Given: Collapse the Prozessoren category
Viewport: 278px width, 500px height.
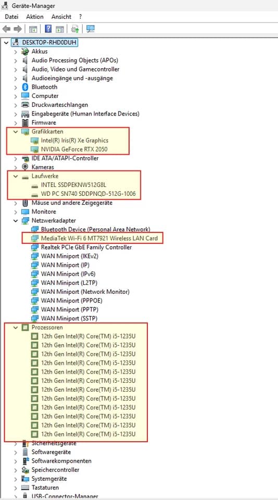Looking at the screenshot, I should 15,328.
